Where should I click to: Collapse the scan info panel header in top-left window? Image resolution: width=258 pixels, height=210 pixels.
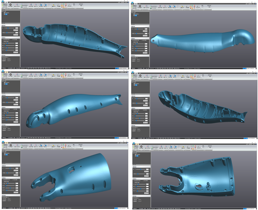pos(19,55)
